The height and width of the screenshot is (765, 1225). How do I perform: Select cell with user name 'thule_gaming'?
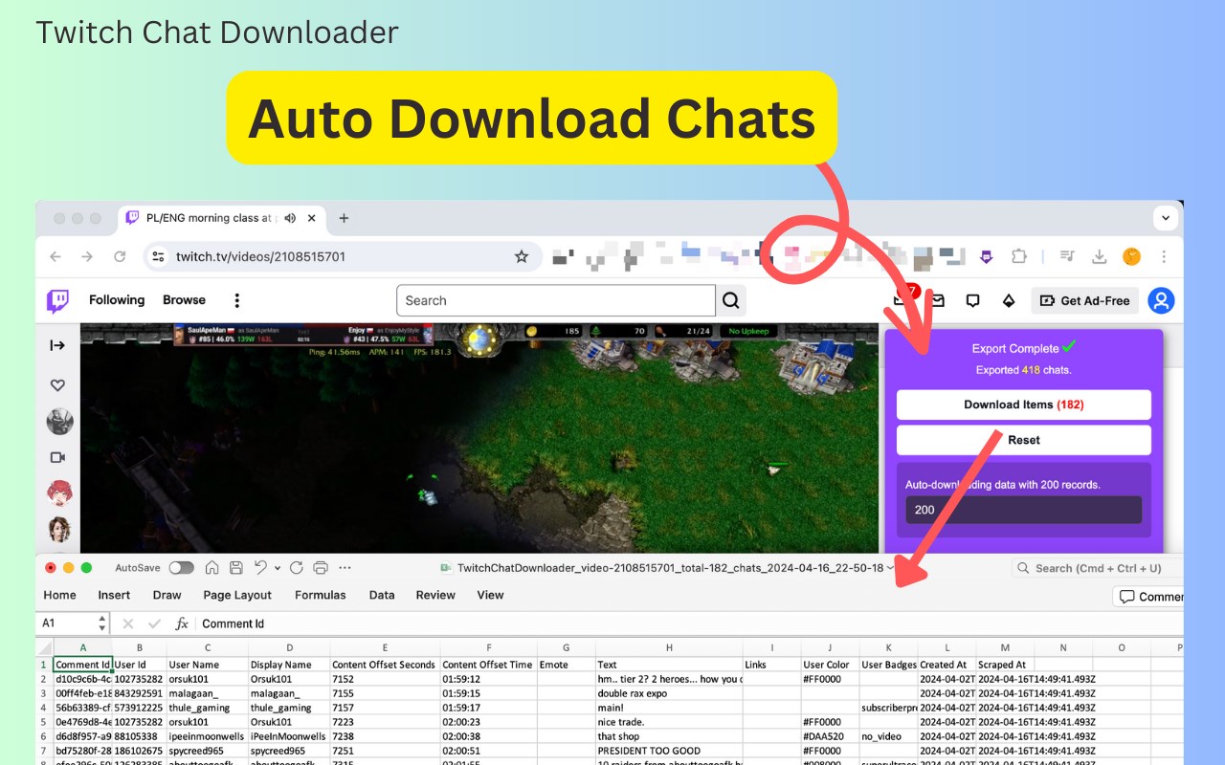(207, 708)
